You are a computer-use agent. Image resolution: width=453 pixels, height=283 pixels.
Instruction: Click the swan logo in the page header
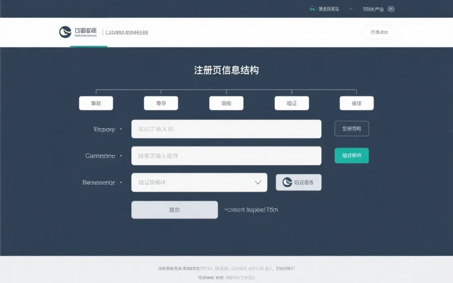pos(65,32)
